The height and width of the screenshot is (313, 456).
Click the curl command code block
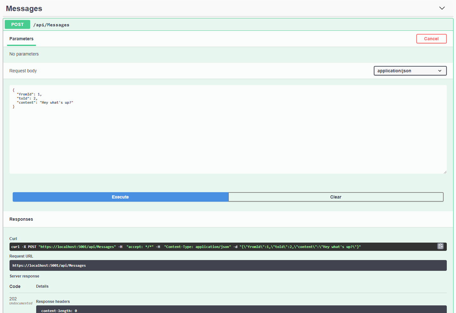(x=222, y=247)
